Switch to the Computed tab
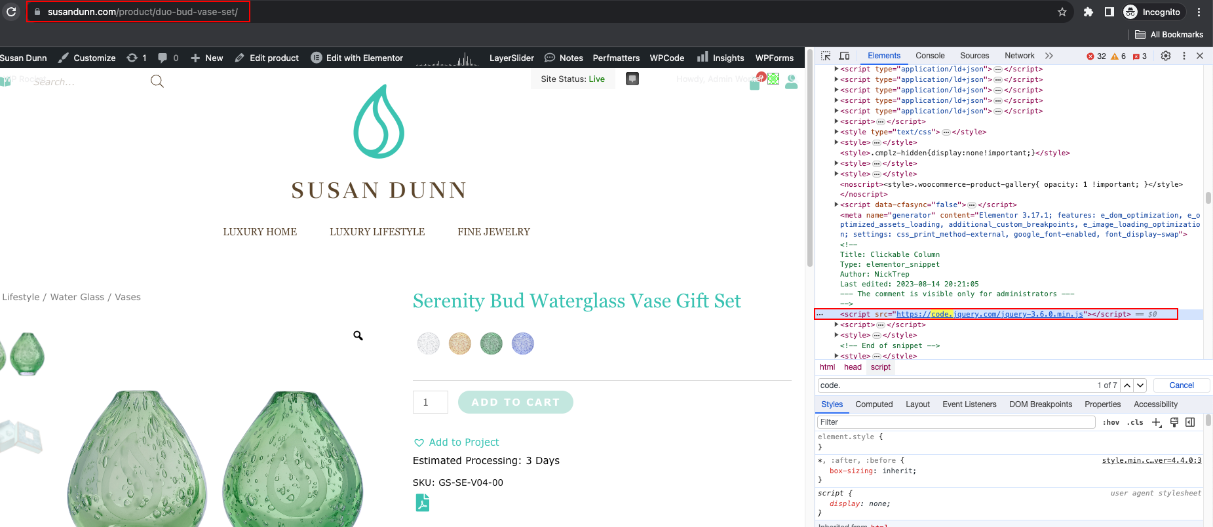The height and width of the screenshot is (527, 1213). click(874, 404)
